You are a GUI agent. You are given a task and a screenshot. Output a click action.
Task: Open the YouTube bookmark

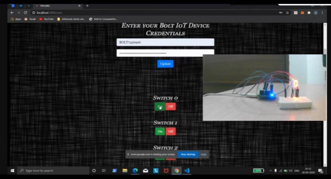click(46, 19)
